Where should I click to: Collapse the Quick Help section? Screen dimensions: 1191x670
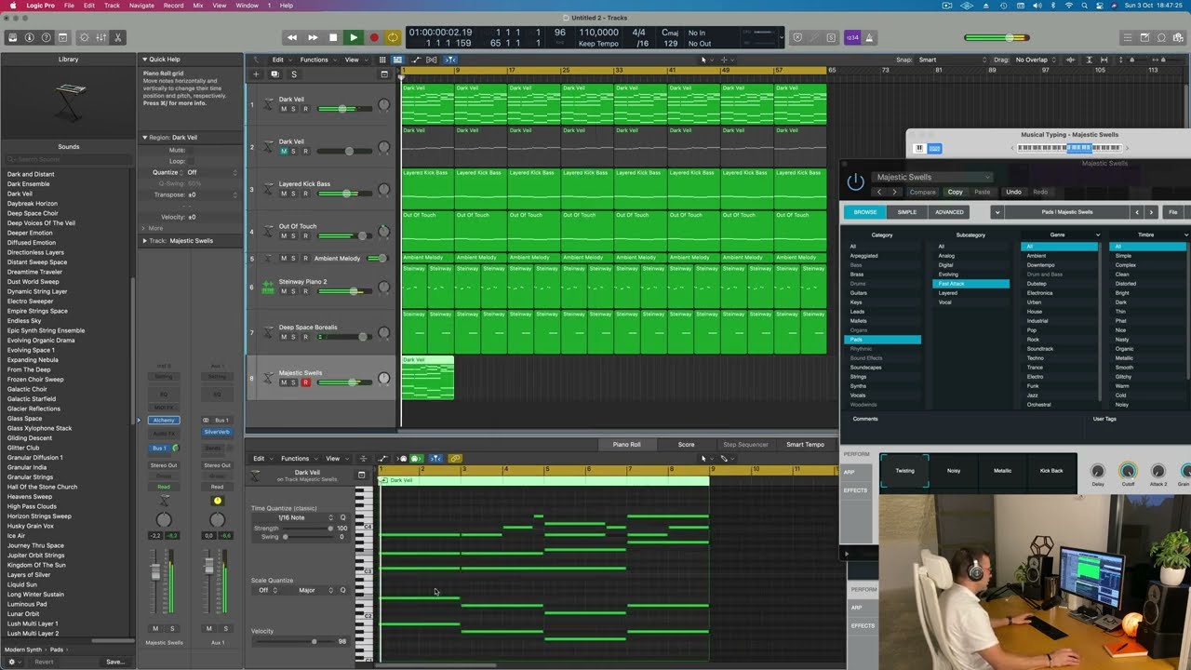[x=145, y=59]
